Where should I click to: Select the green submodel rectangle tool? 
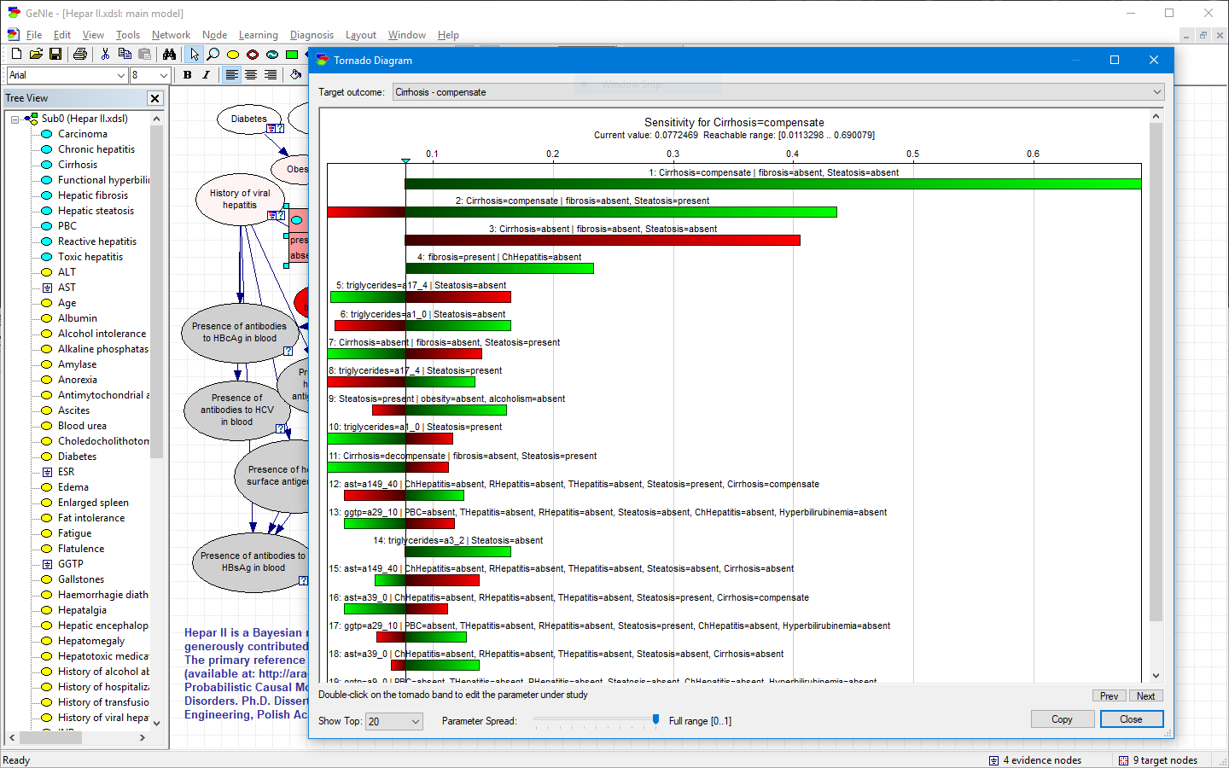click(x=292, y=54)
